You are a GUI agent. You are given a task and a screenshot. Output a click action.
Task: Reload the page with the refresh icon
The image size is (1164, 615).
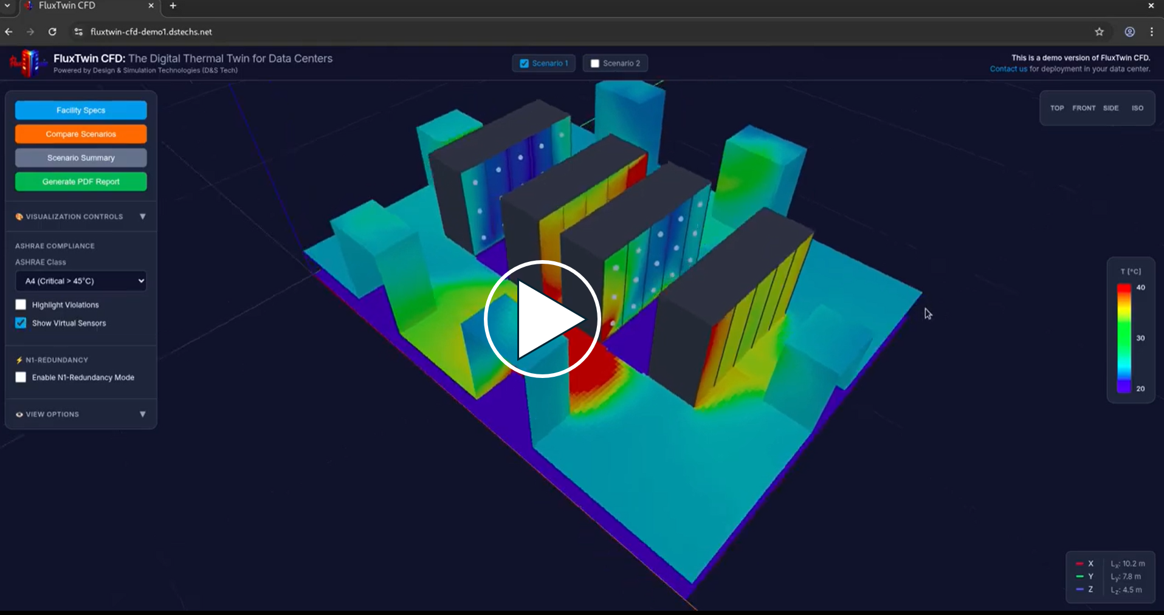pos(53,32)
